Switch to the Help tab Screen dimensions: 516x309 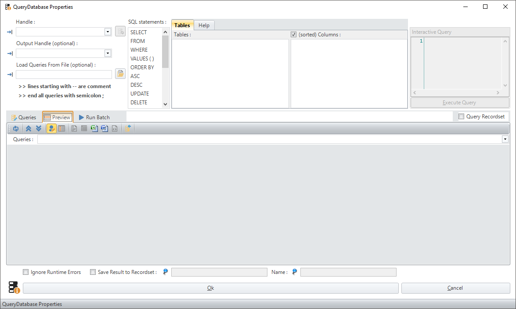(204, 25)
